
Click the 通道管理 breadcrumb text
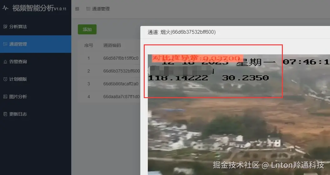coord(101,9)
